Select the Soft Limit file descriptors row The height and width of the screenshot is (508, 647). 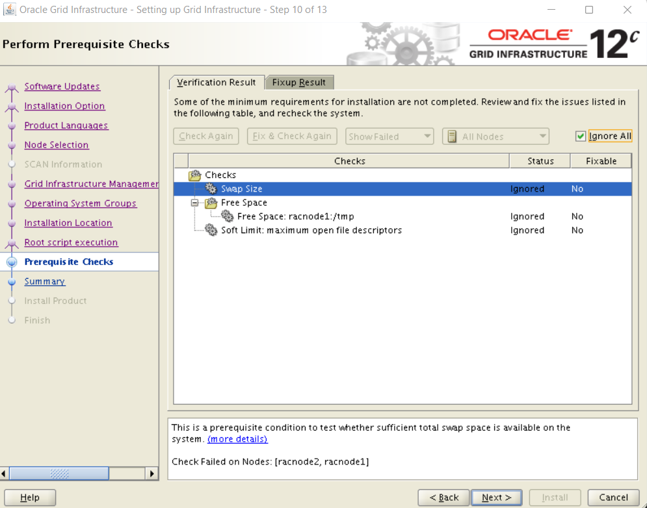coord(403,230)
